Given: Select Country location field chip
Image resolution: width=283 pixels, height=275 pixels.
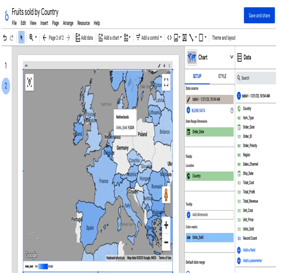Looking at the screenshot, I should point(210,176).
